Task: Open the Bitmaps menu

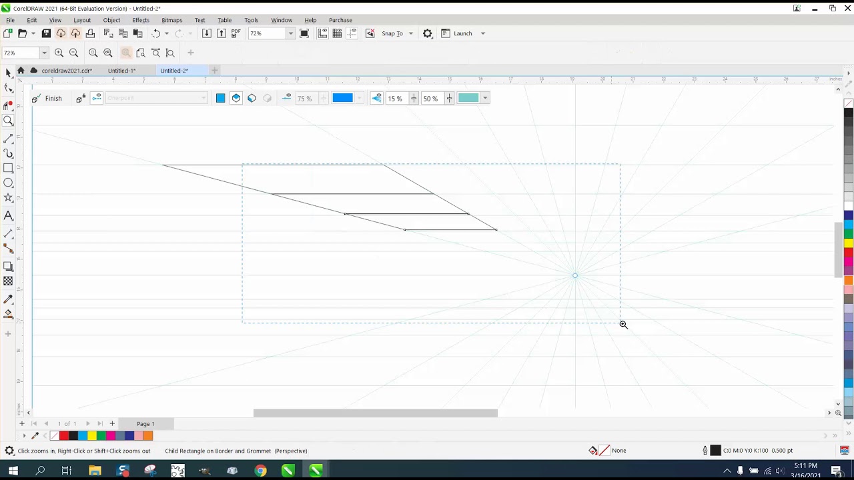Action: point(171,20)
